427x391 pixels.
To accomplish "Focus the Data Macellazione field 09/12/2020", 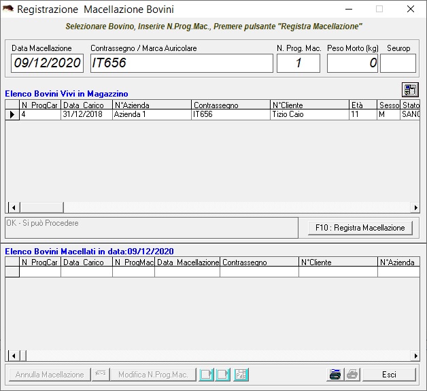I will tap(47, 63).
